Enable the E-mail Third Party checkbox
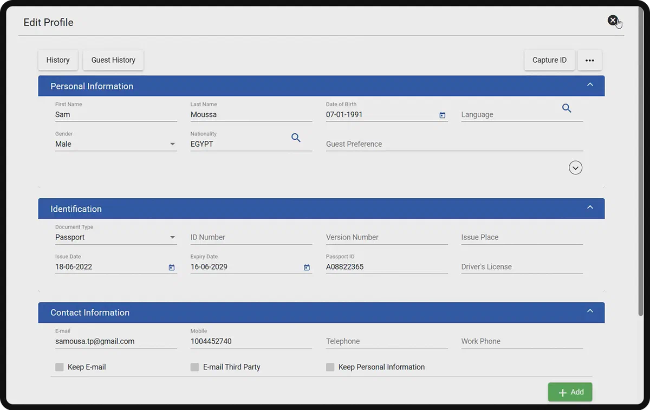 pos(194,367)
